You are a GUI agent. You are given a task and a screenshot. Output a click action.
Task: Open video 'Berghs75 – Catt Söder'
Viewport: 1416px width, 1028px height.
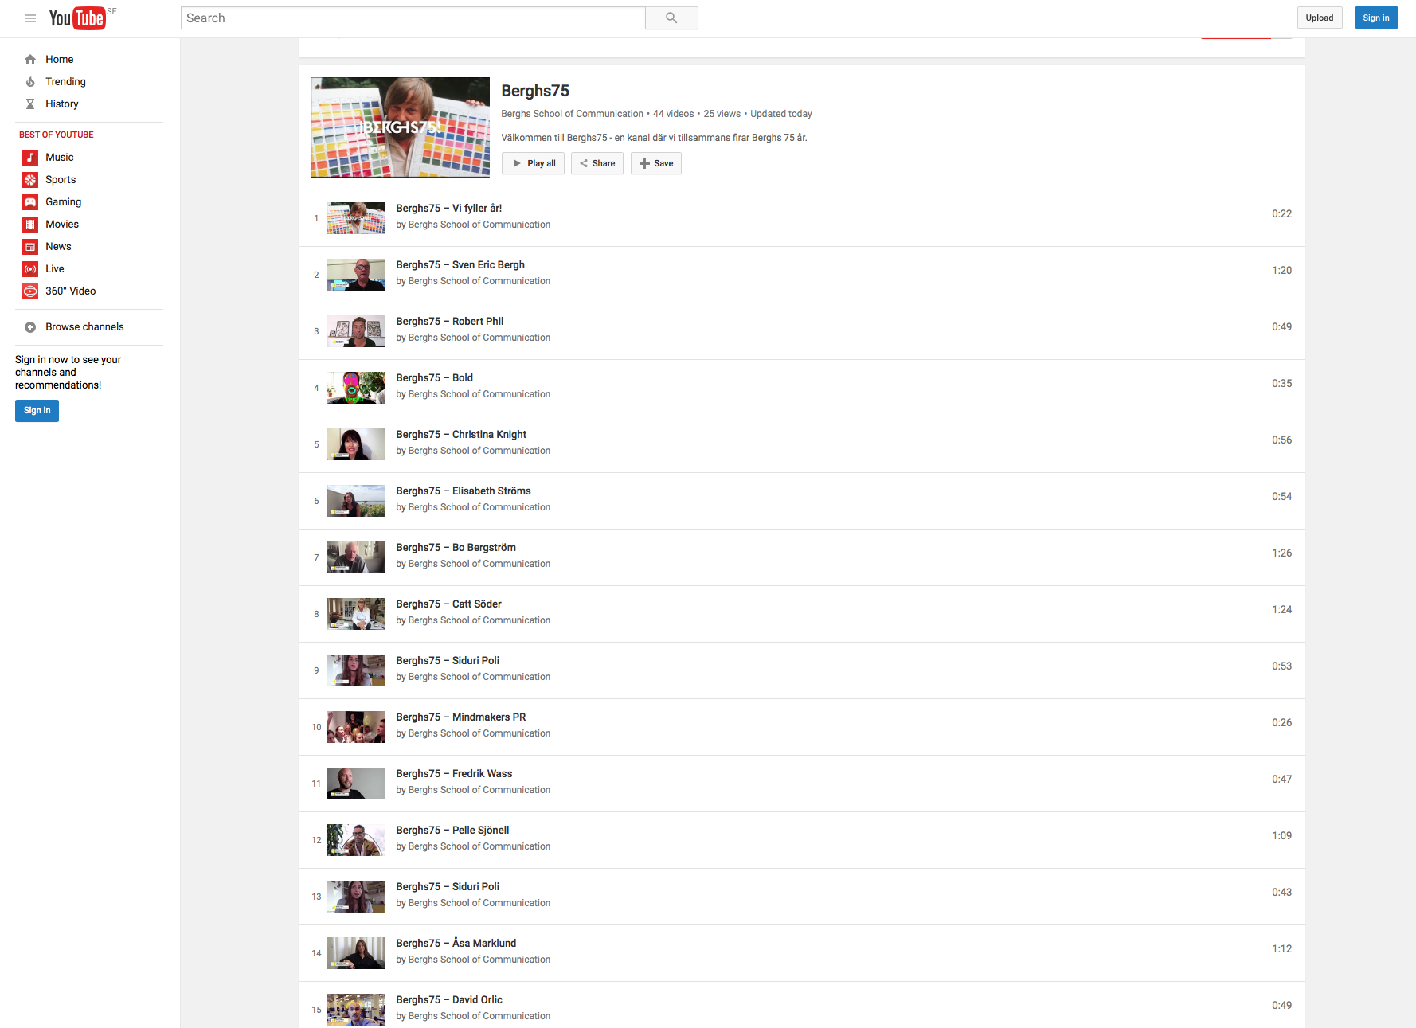point(448,604)
